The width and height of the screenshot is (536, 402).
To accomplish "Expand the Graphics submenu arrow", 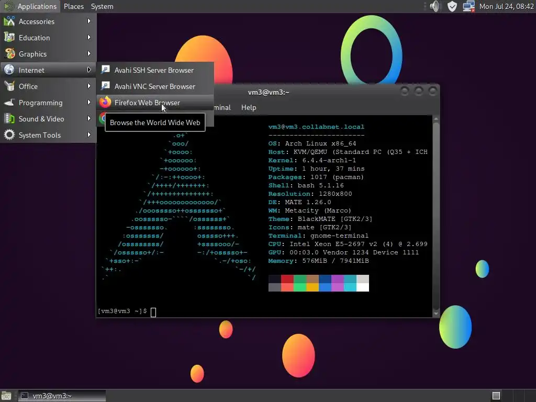I will coord(89,54).
